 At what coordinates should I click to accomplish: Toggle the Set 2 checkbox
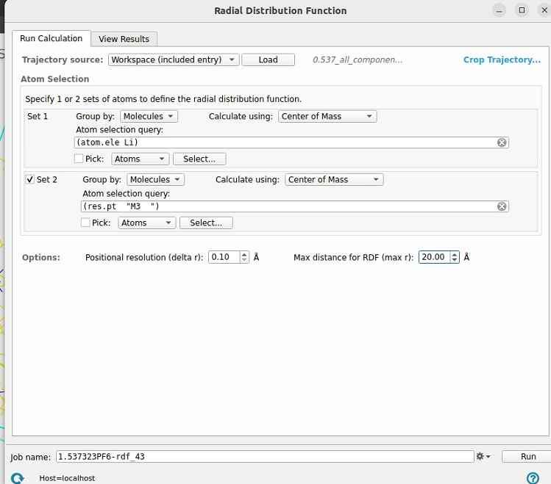click(30, 179)
